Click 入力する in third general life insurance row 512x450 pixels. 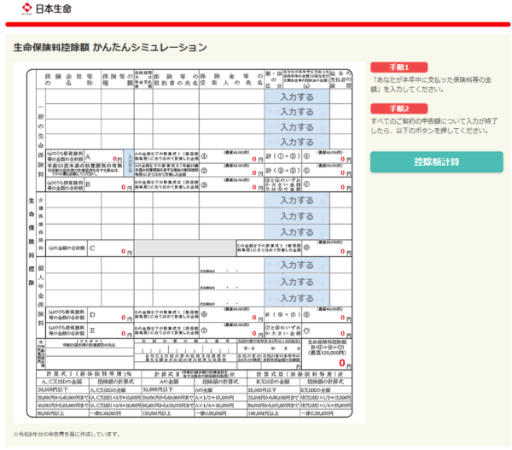297,126
